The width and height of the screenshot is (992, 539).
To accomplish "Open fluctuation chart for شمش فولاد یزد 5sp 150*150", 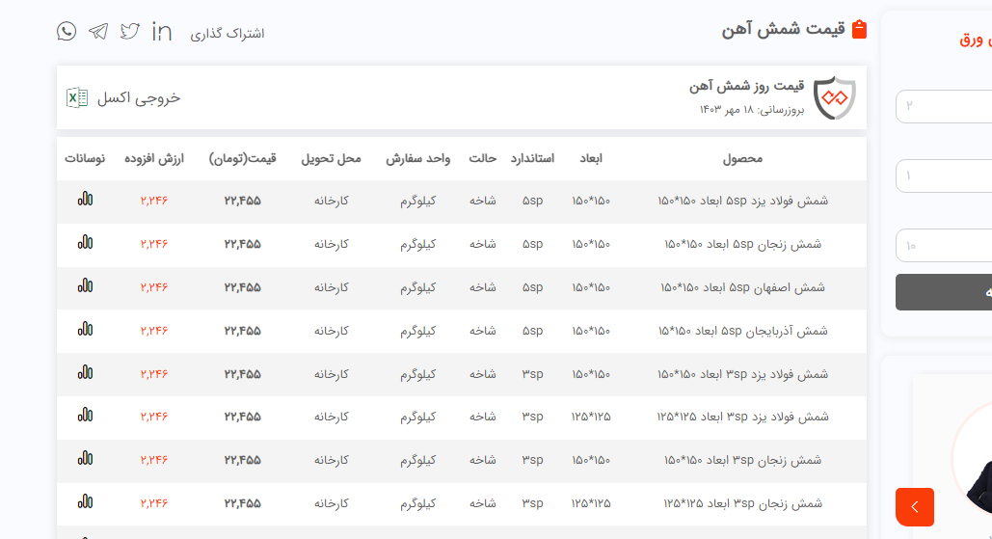I will 86,201.
